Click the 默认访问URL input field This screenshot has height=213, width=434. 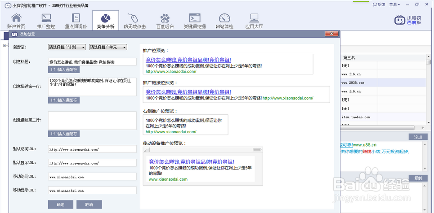coord(92,149)
